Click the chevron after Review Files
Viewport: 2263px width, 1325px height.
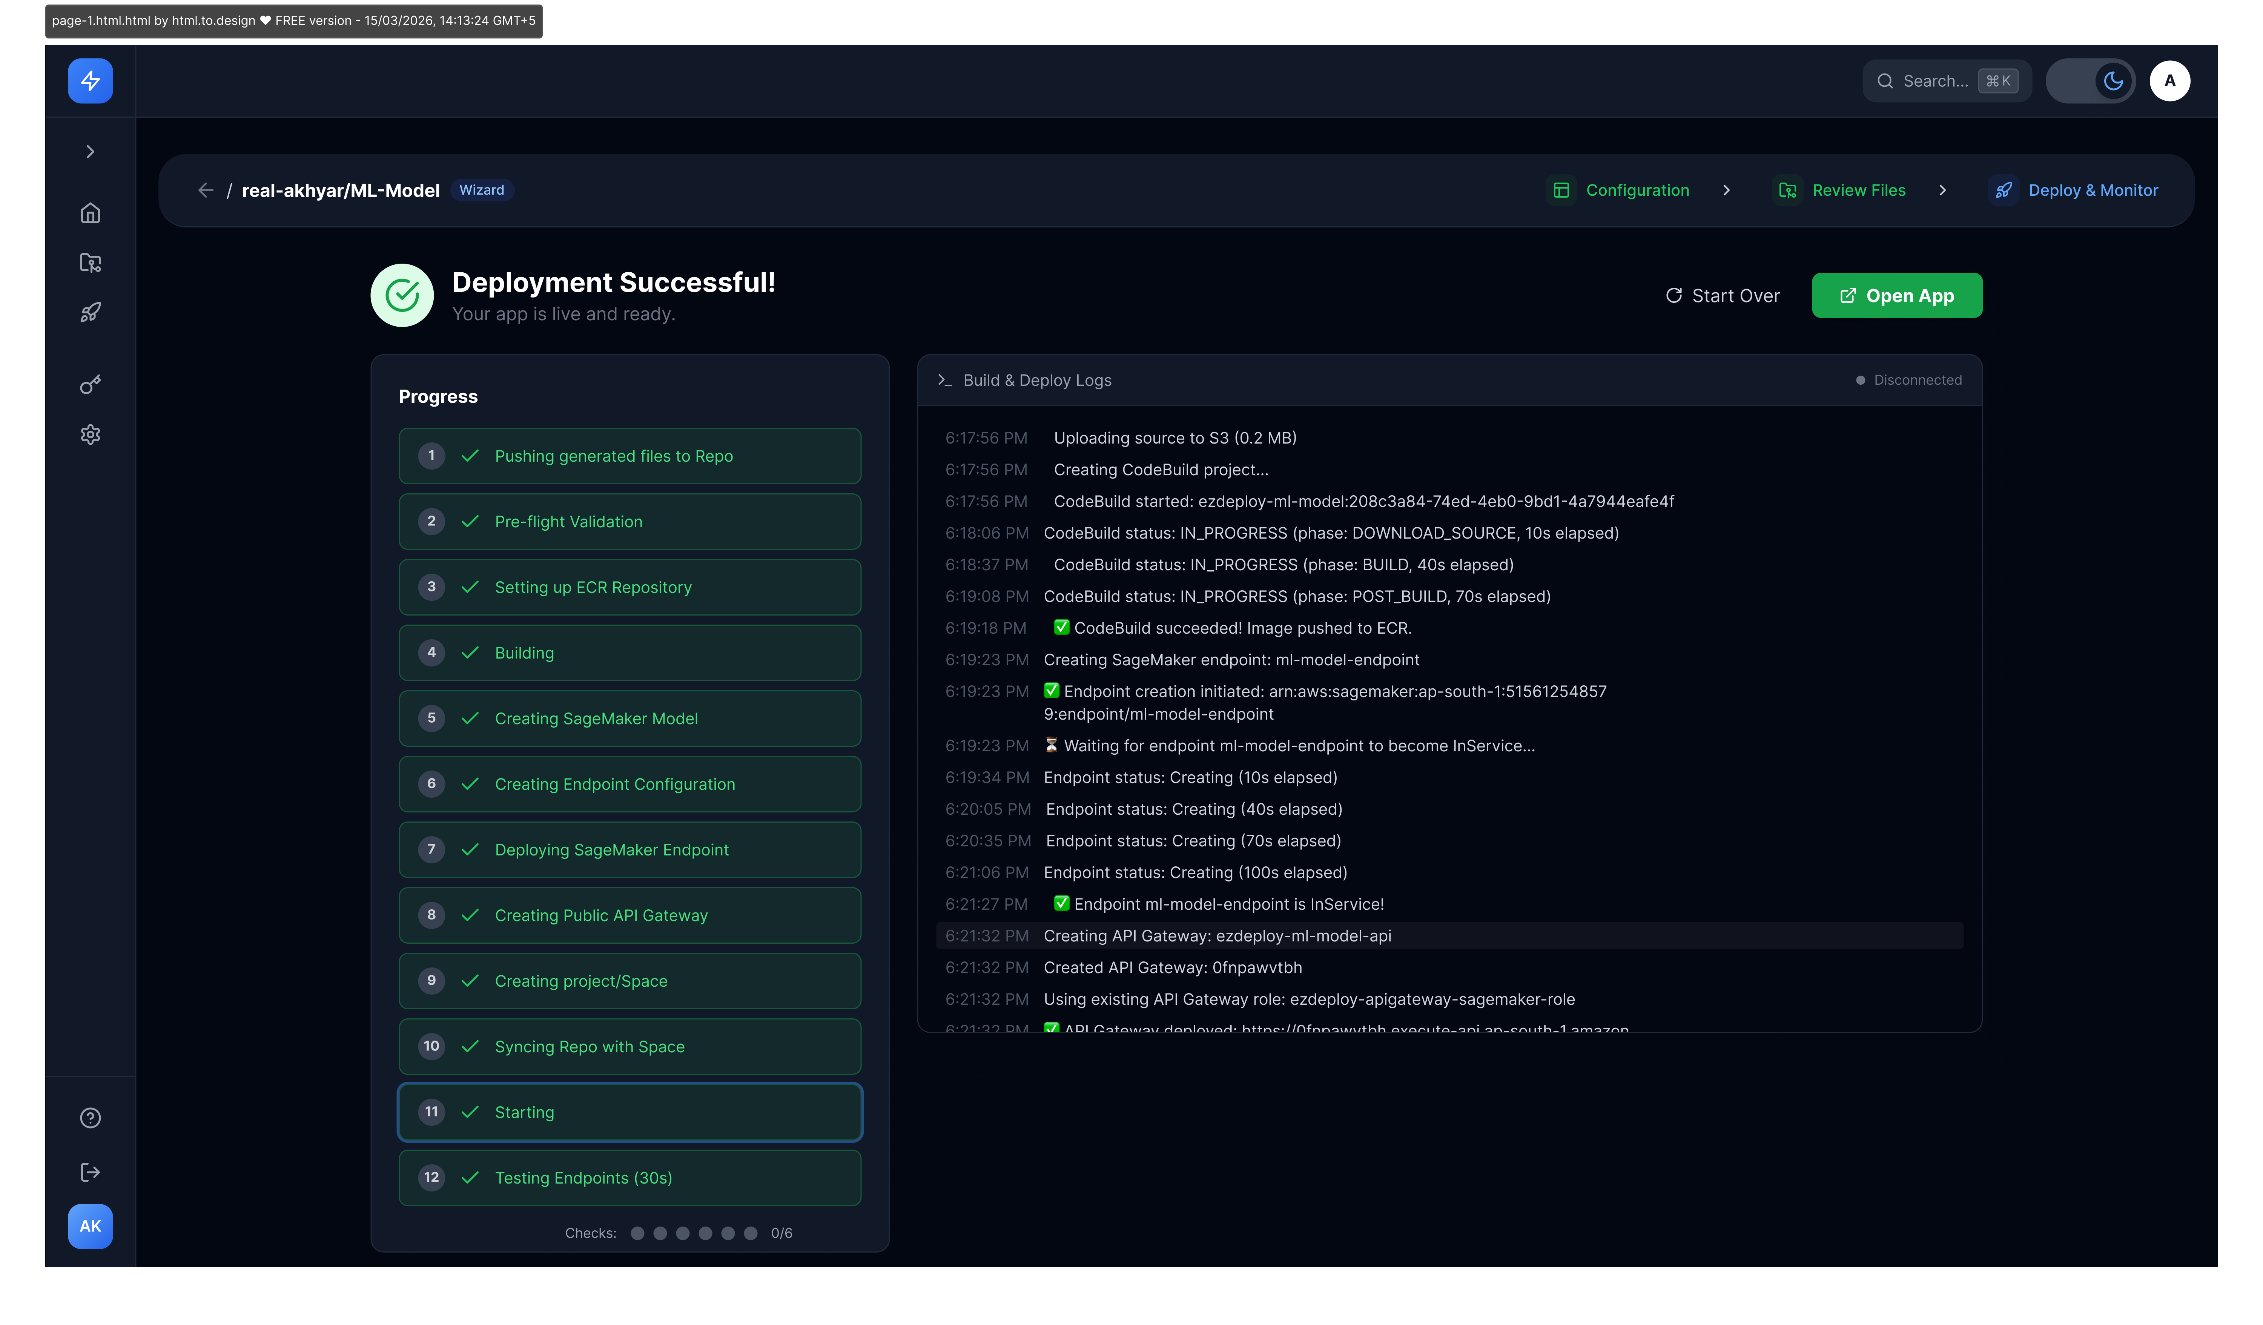pos(1943,190)
